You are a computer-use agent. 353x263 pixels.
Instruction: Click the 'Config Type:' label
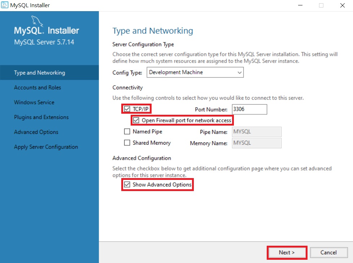point(127,73)
